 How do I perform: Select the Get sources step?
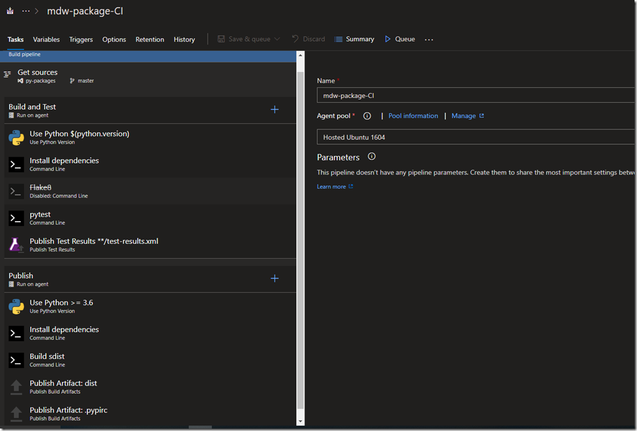[148, 76]
